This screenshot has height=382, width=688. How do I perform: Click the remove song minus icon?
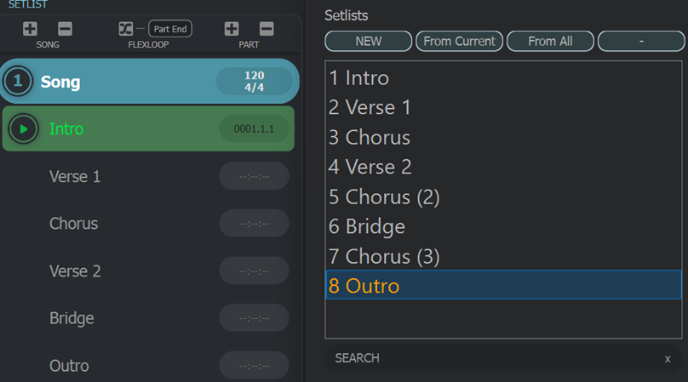(65, 29)
